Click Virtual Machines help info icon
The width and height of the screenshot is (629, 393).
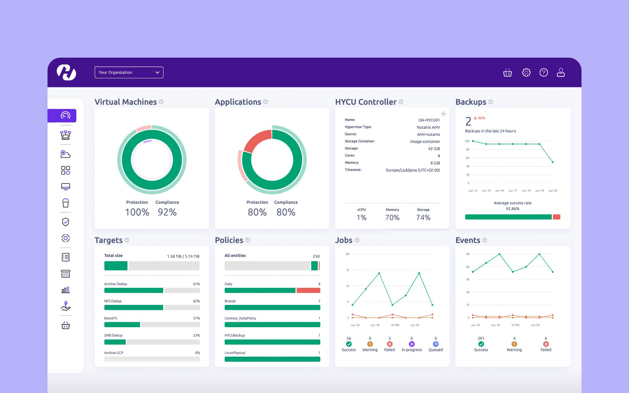coord(161,102)
